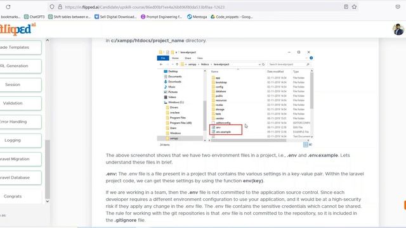Open the Logging lesson

click(x=20, y=141)
